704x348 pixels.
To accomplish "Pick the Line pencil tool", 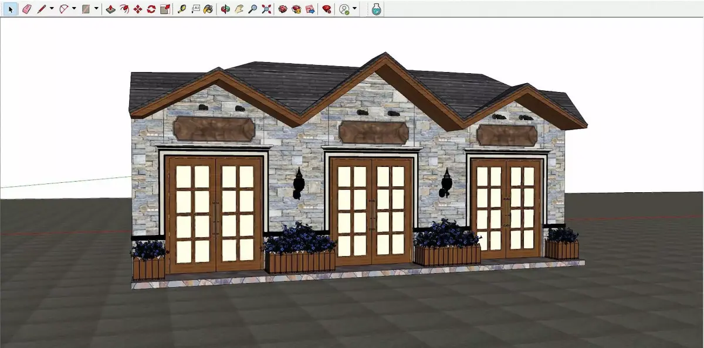I will (x=42, y=9).
